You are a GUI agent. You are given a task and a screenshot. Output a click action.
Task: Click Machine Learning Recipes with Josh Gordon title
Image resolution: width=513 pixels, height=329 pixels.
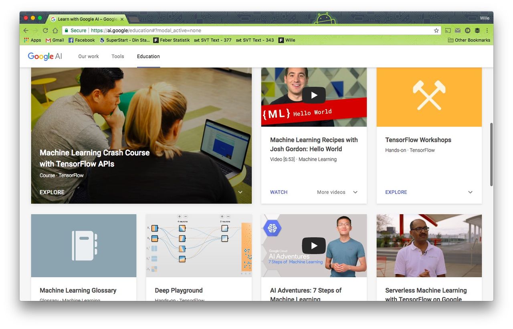[314, 144]
